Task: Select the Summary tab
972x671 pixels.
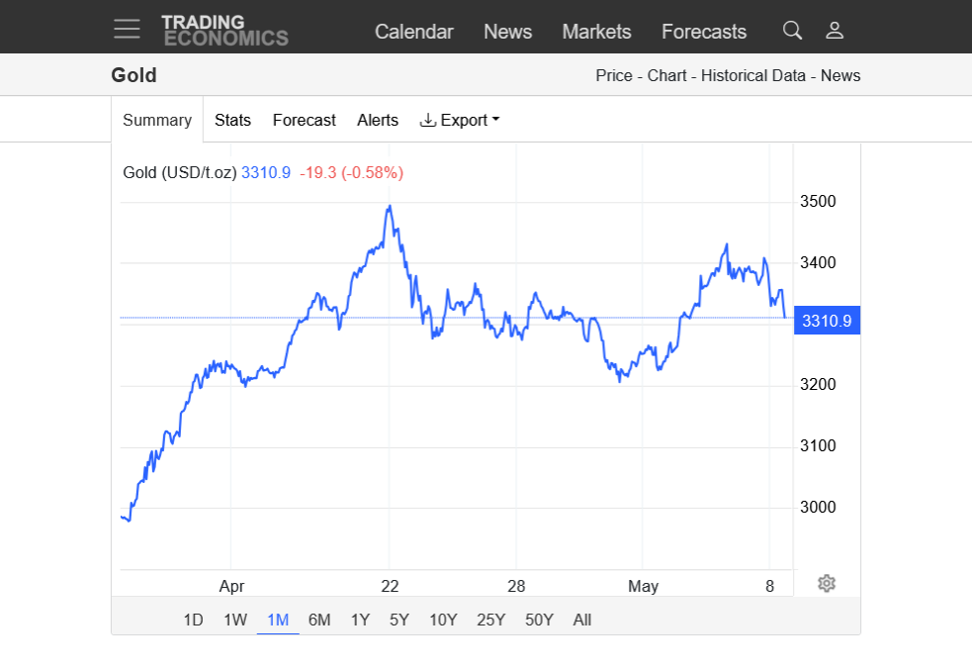Action: (x=157, y=120)
